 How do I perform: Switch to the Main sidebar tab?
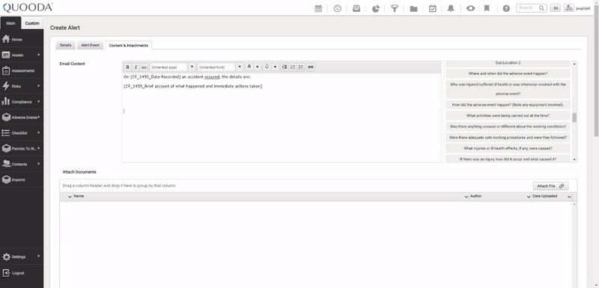10,23
